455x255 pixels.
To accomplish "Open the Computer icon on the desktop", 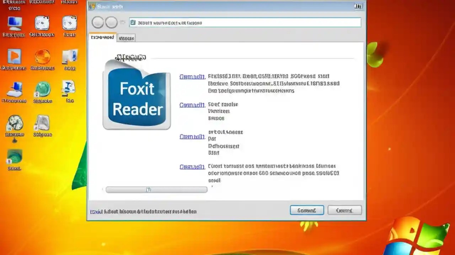I will click(14, 25).
